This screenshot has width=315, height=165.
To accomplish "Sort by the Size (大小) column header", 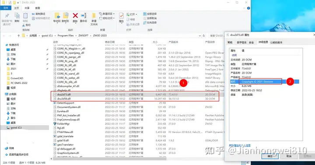I will click(155, 42).
